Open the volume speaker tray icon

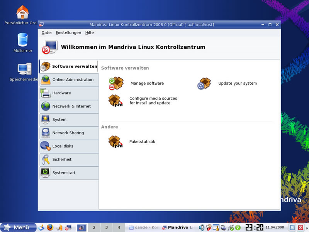click(x=201, y=227)
